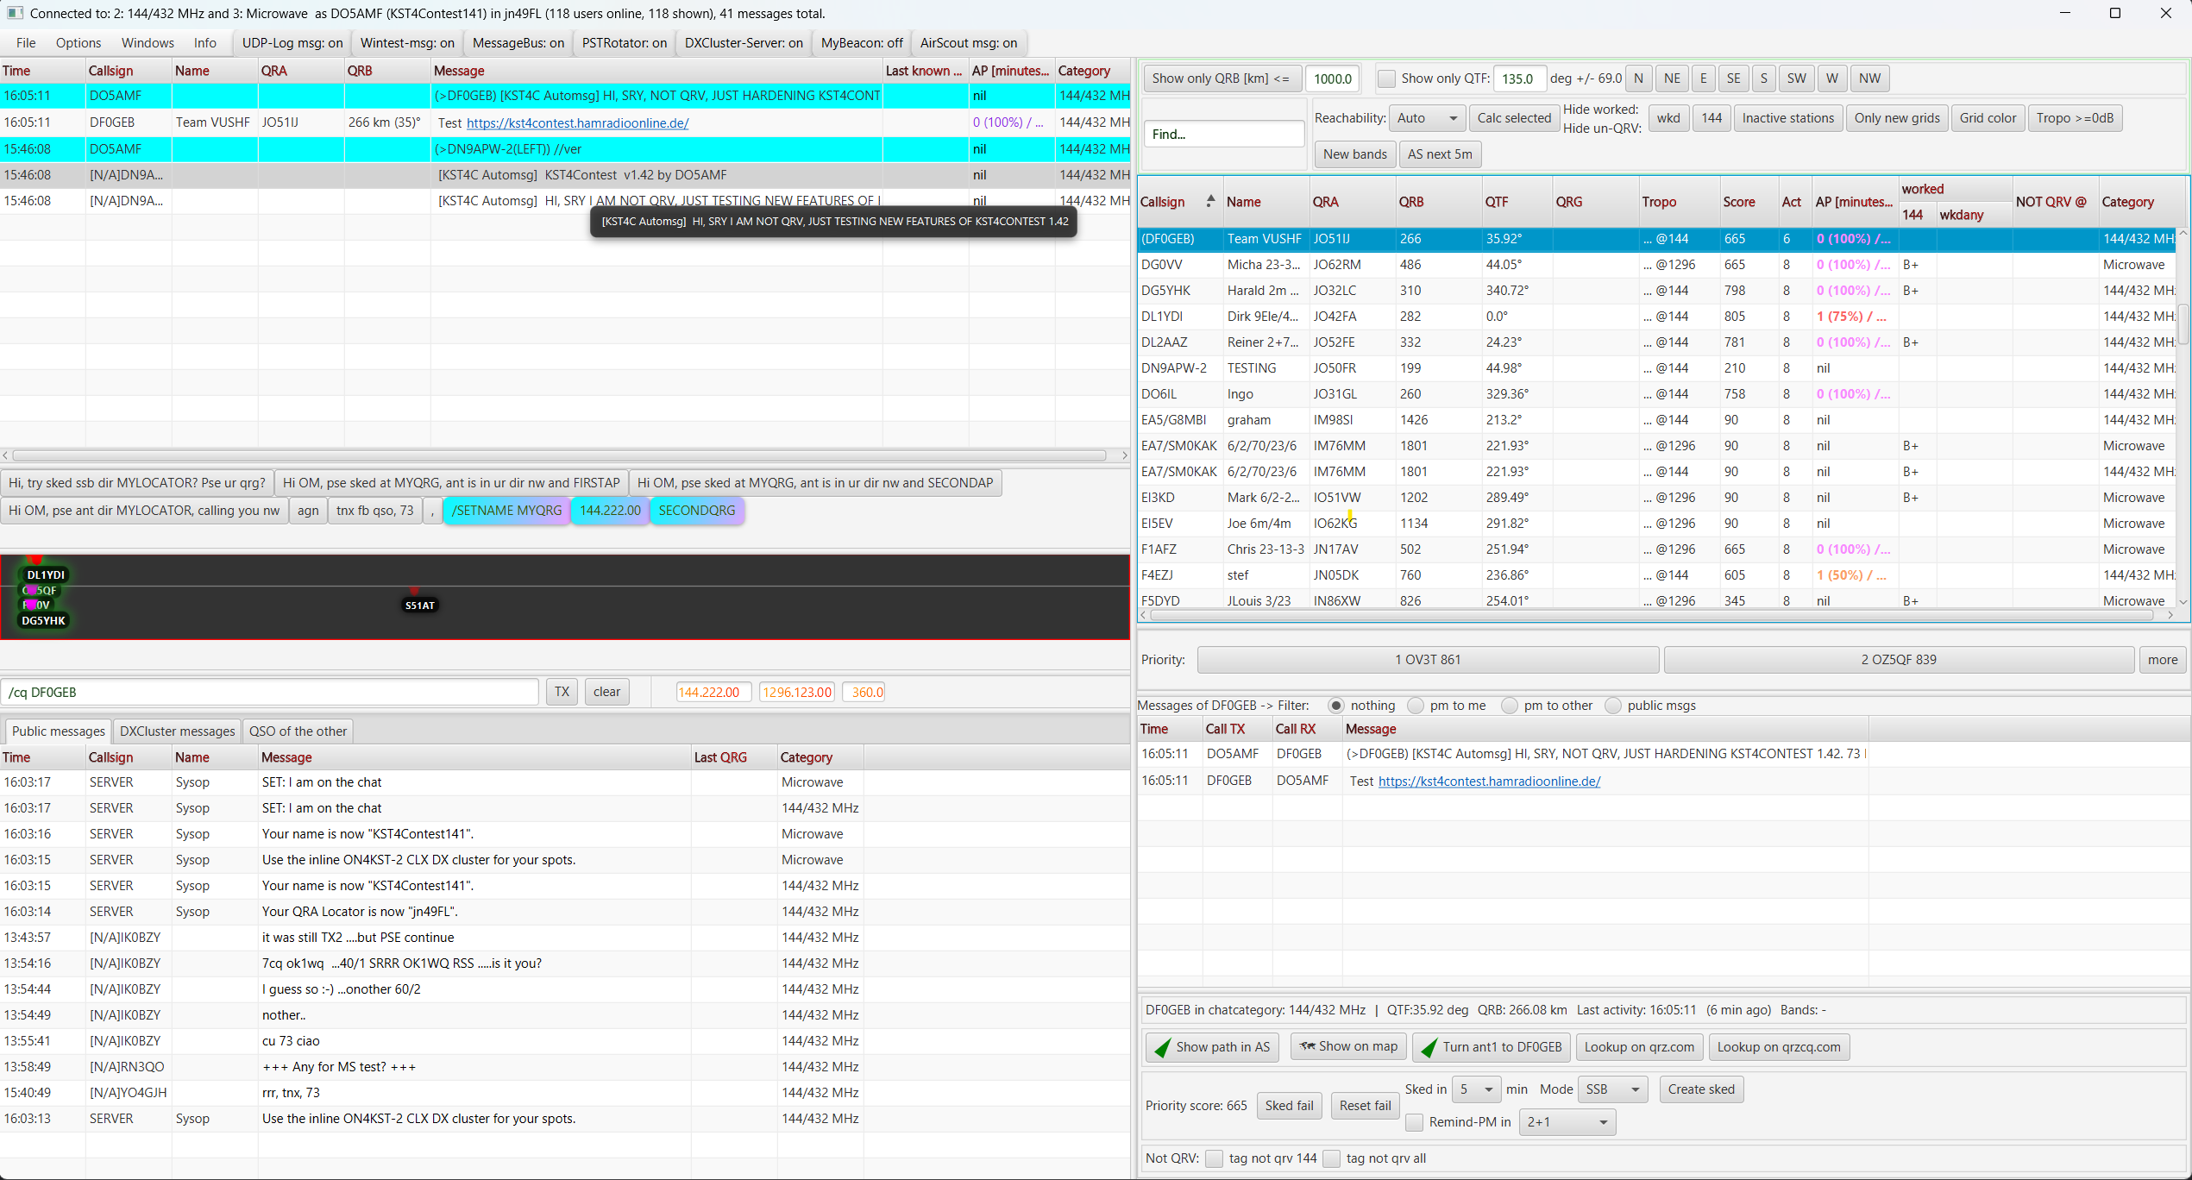Open the kst4contest link in the DF0GEB messages panel
2192x1180 pixels.
point(1489,781)
